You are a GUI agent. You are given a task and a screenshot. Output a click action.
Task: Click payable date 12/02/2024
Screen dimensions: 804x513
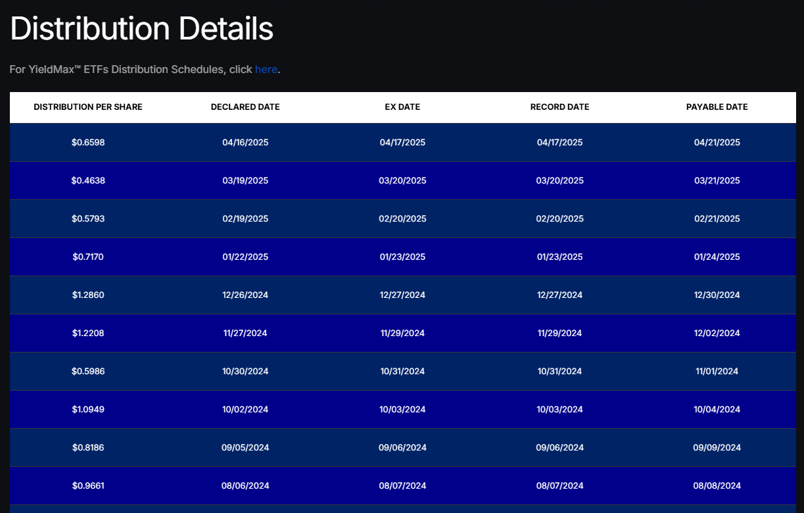coord(717,333)
